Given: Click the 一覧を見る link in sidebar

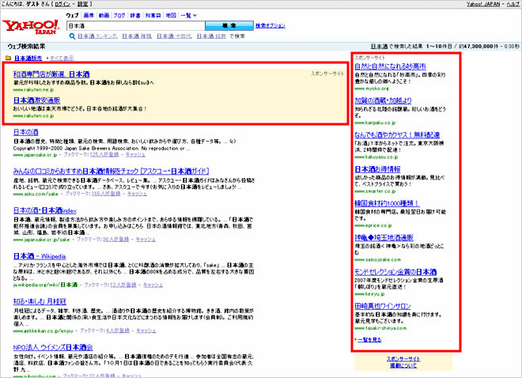Looking at the screenshot, I should (x=369, y=340).
